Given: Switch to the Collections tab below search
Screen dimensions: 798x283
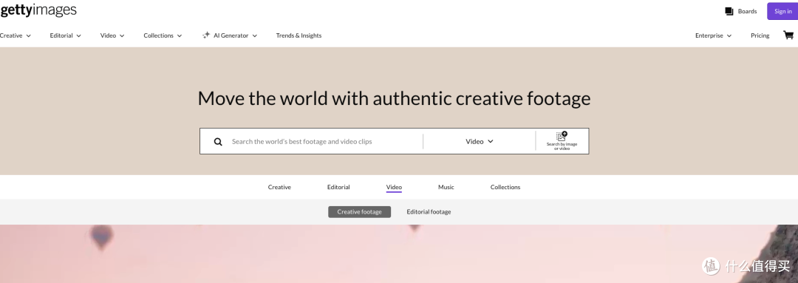Looking at the screenshot, I should pos(505,187).
